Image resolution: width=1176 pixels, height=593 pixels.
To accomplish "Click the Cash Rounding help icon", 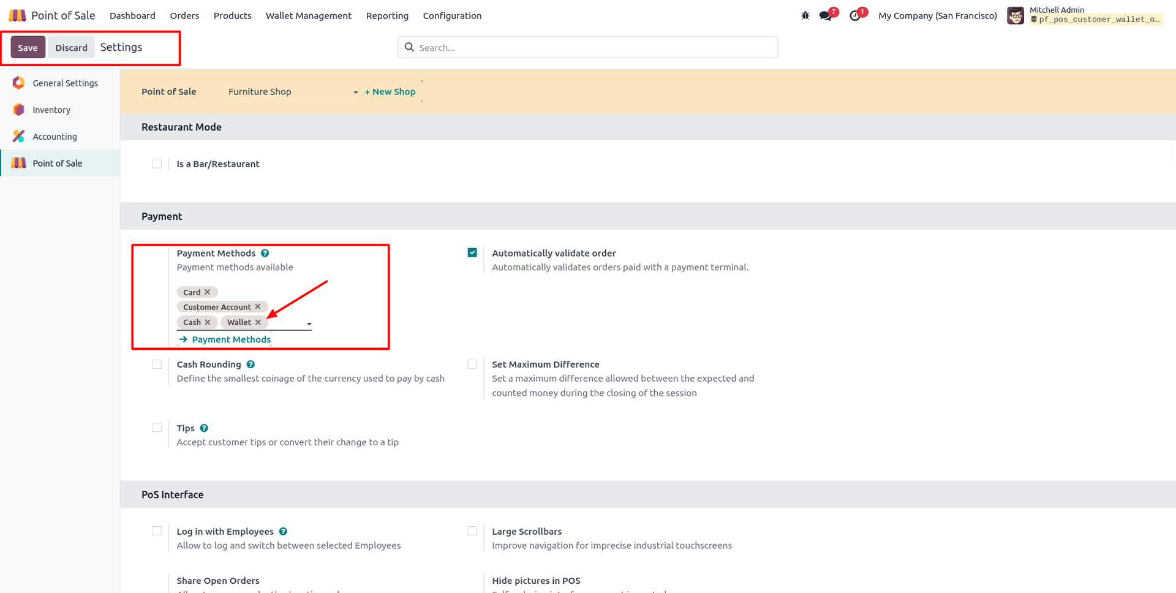I will click(251, 364).
